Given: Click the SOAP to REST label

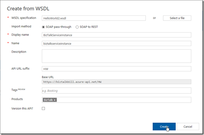Looking at the screenshot, I should (89, 27).
